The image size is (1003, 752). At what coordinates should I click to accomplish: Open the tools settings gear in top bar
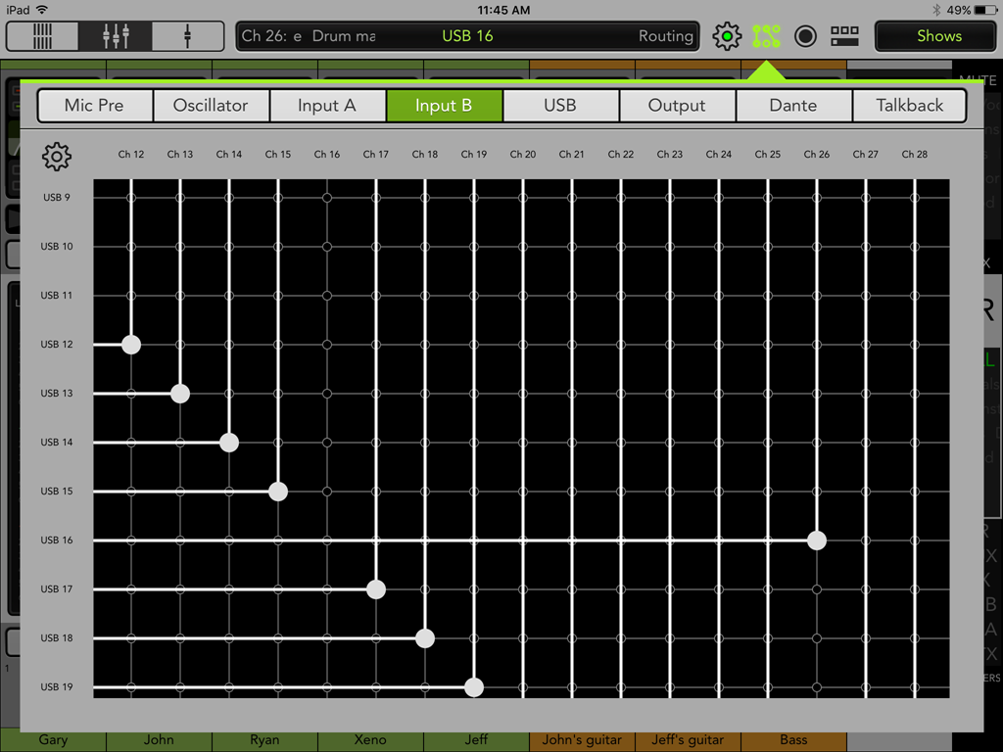727,37
